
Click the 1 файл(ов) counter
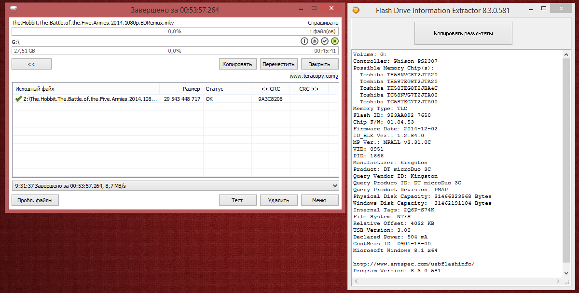[x=322, y=31]
